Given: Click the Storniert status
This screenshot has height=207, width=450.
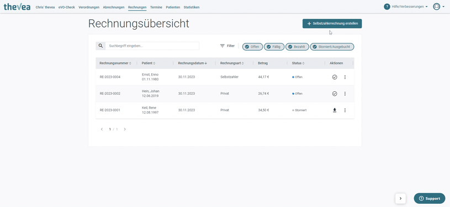Looking at the screenshot, I should (x=299, y=110).
